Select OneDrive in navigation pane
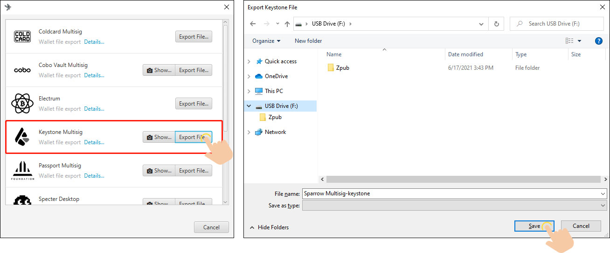 [276, 76]
